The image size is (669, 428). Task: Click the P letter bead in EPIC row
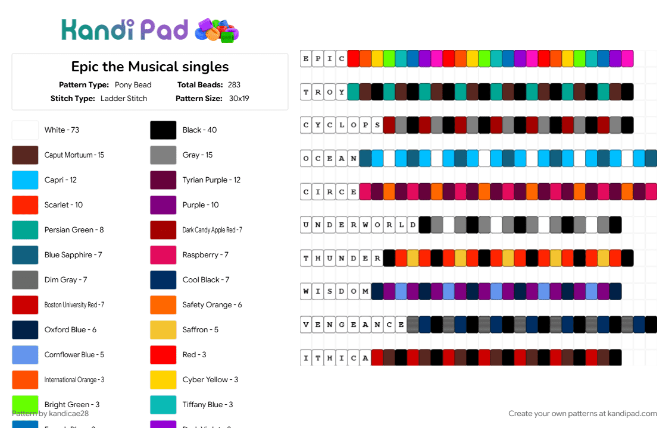point(318,59)
